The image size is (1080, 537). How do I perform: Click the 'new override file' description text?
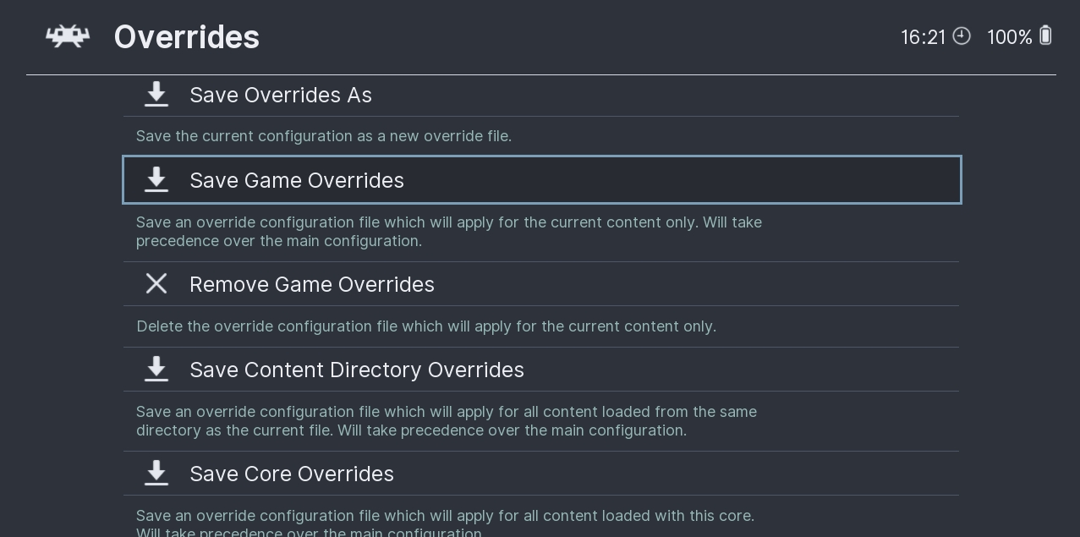[324, 136]
